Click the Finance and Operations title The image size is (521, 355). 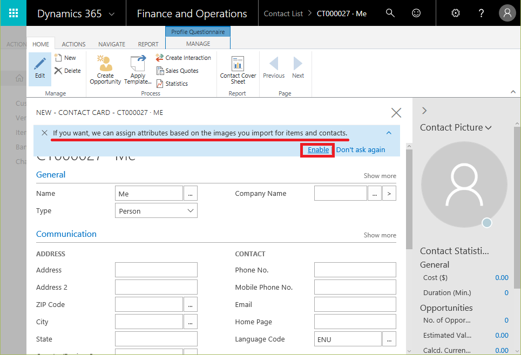pyautogui.click(x=192, y=13)
